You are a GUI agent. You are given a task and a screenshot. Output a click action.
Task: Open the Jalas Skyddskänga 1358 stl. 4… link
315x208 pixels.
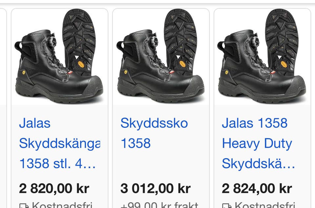[59, 143]
